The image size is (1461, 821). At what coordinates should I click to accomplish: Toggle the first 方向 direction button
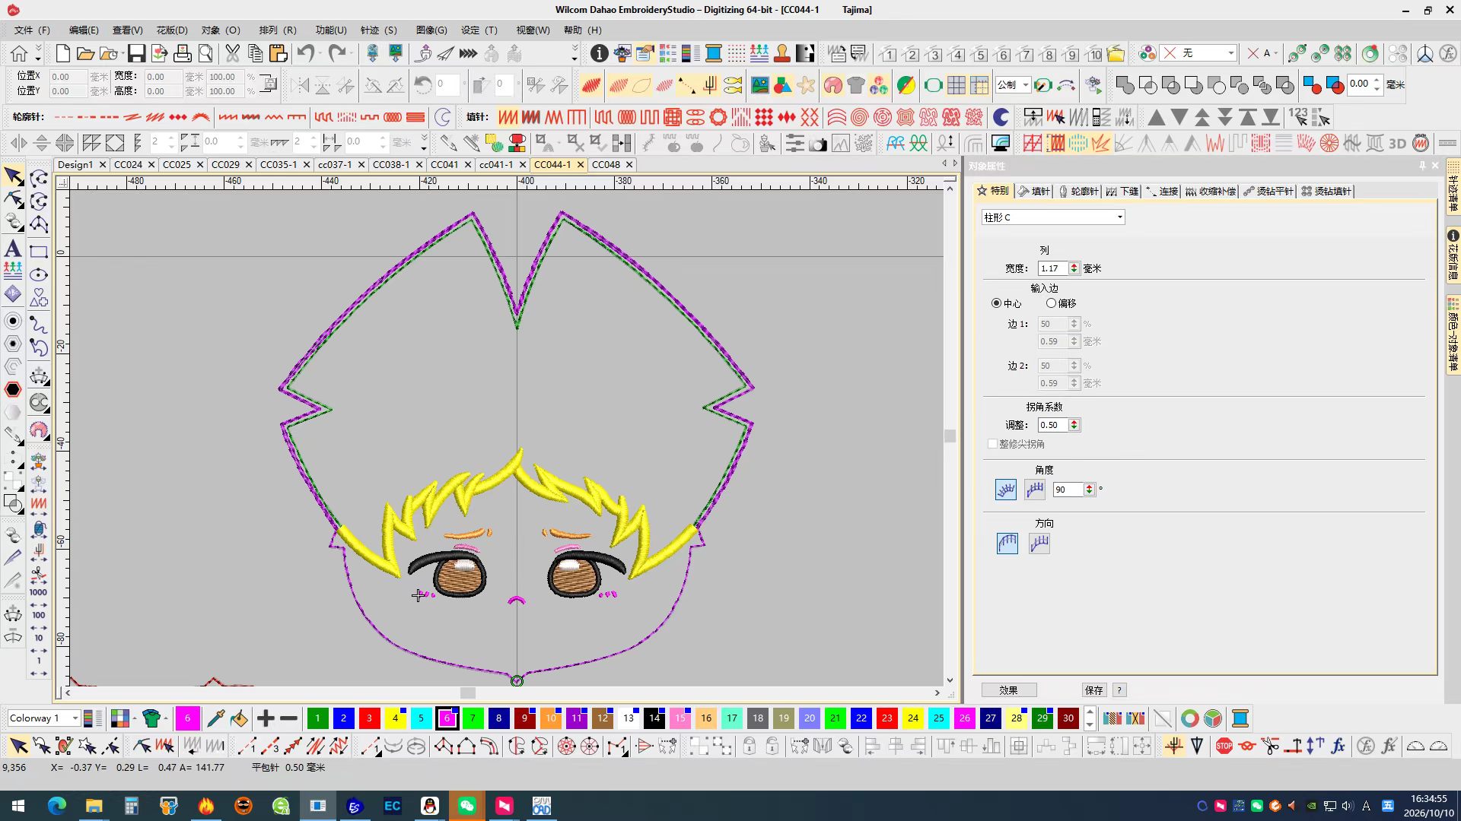pos(1007,543)
